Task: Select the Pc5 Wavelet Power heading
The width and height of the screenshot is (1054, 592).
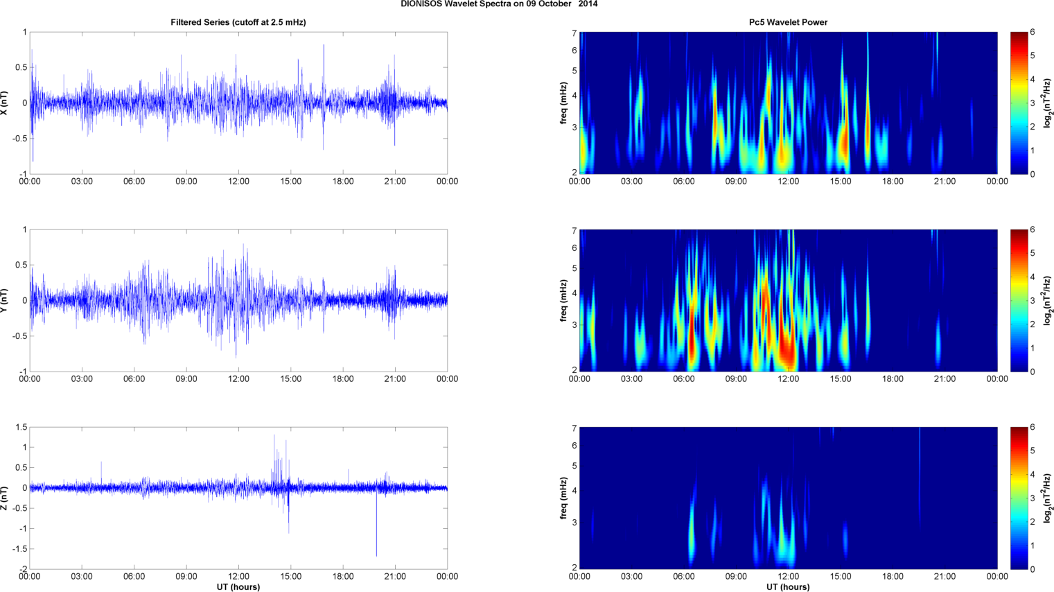Action: (x=788, y=22)
